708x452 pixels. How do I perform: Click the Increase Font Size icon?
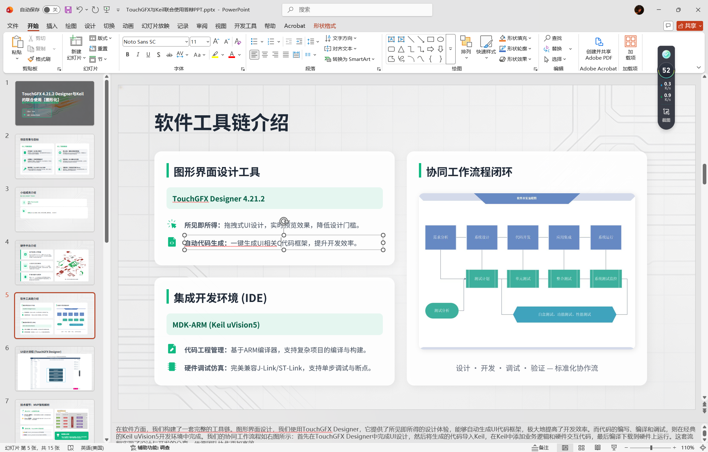(216, 42)
